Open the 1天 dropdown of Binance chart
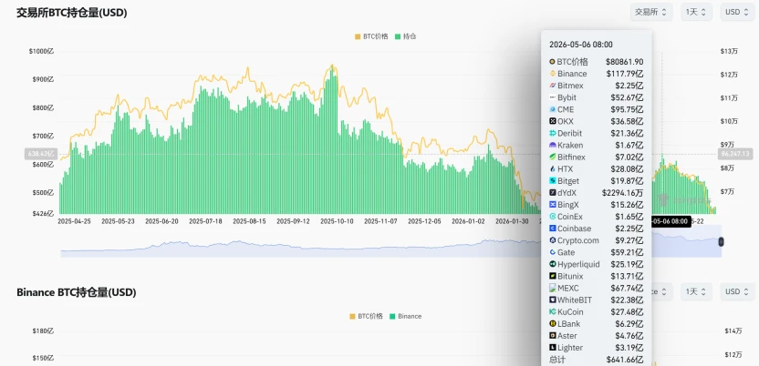The height and width of the screenshot is (366, 759). (x=696, y=291)
